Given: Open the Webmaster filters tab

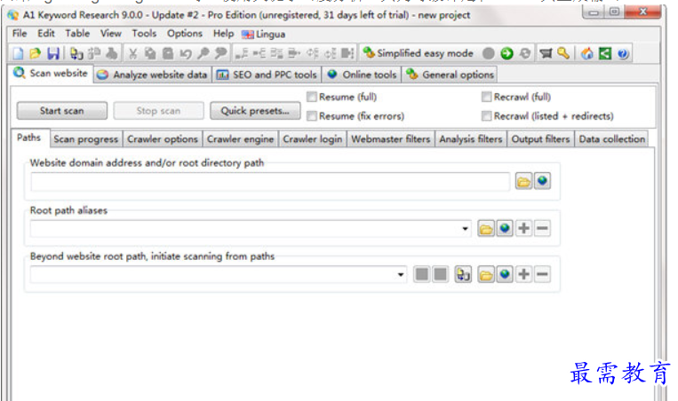Looking at the screenshot, I should click(x=391, y=139).
